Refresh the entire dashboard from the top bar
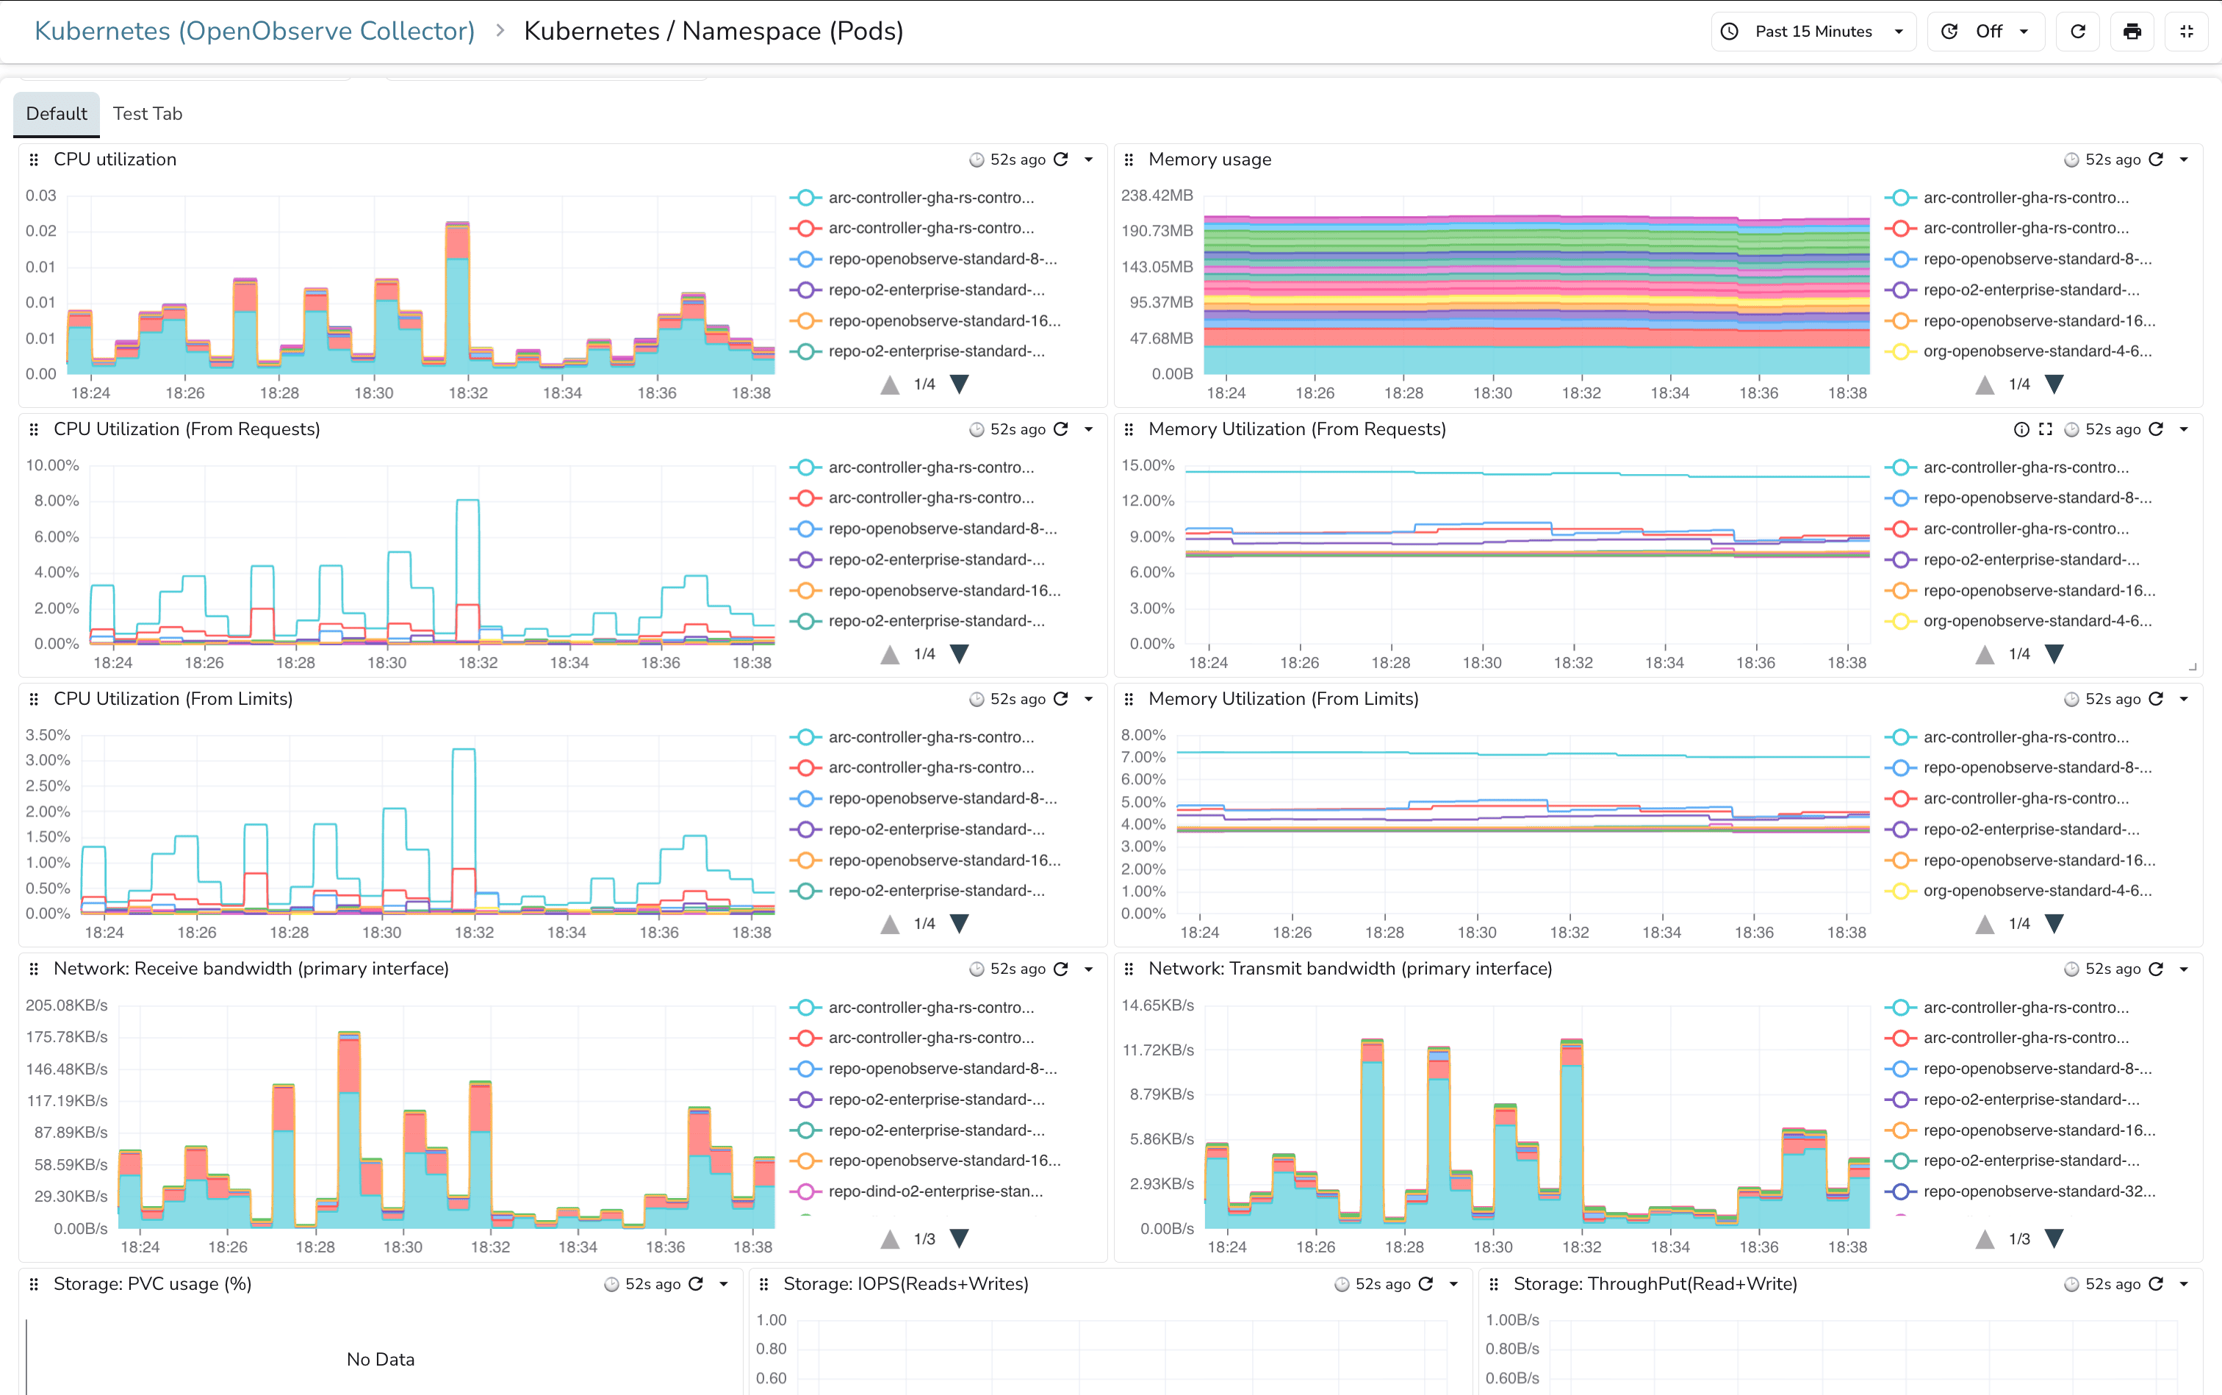The image size is (2222, 1395). click(x=2077, y=30)
